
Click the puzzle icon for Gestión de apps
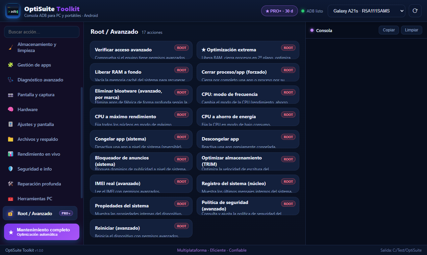point(10,65)
